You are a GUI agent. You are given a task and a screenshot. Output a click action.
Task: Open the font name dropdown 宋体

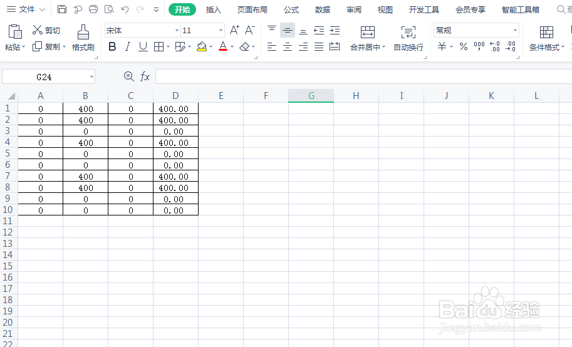click(x=177, y=30)
